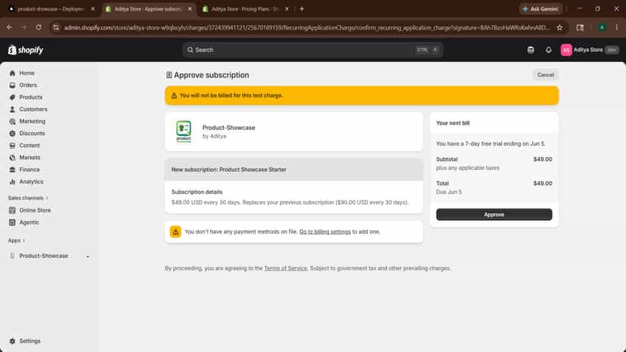Viewport: 626px width, 352px height.
Task: Open the Analytics bar-chart icon
Action: (12, 181)
